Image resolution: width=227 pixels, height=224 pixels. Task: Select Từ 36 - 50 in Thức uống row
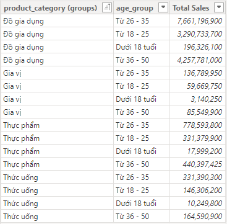[142, 217]
